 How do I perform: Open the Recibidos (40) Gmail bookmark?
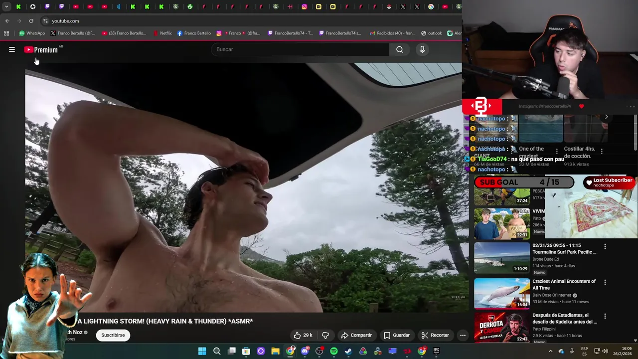pyautogui.click(x=393, y=33)
